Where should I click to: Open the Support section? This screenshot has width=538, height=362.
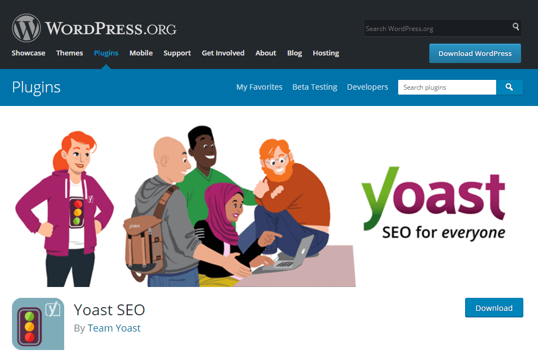pos(177,53)
